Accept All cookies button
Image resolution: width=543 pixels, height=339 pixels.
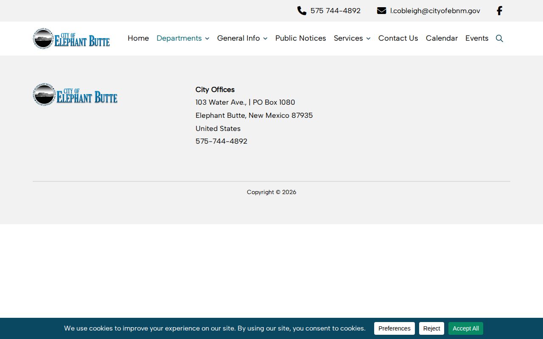click(466, 328)
